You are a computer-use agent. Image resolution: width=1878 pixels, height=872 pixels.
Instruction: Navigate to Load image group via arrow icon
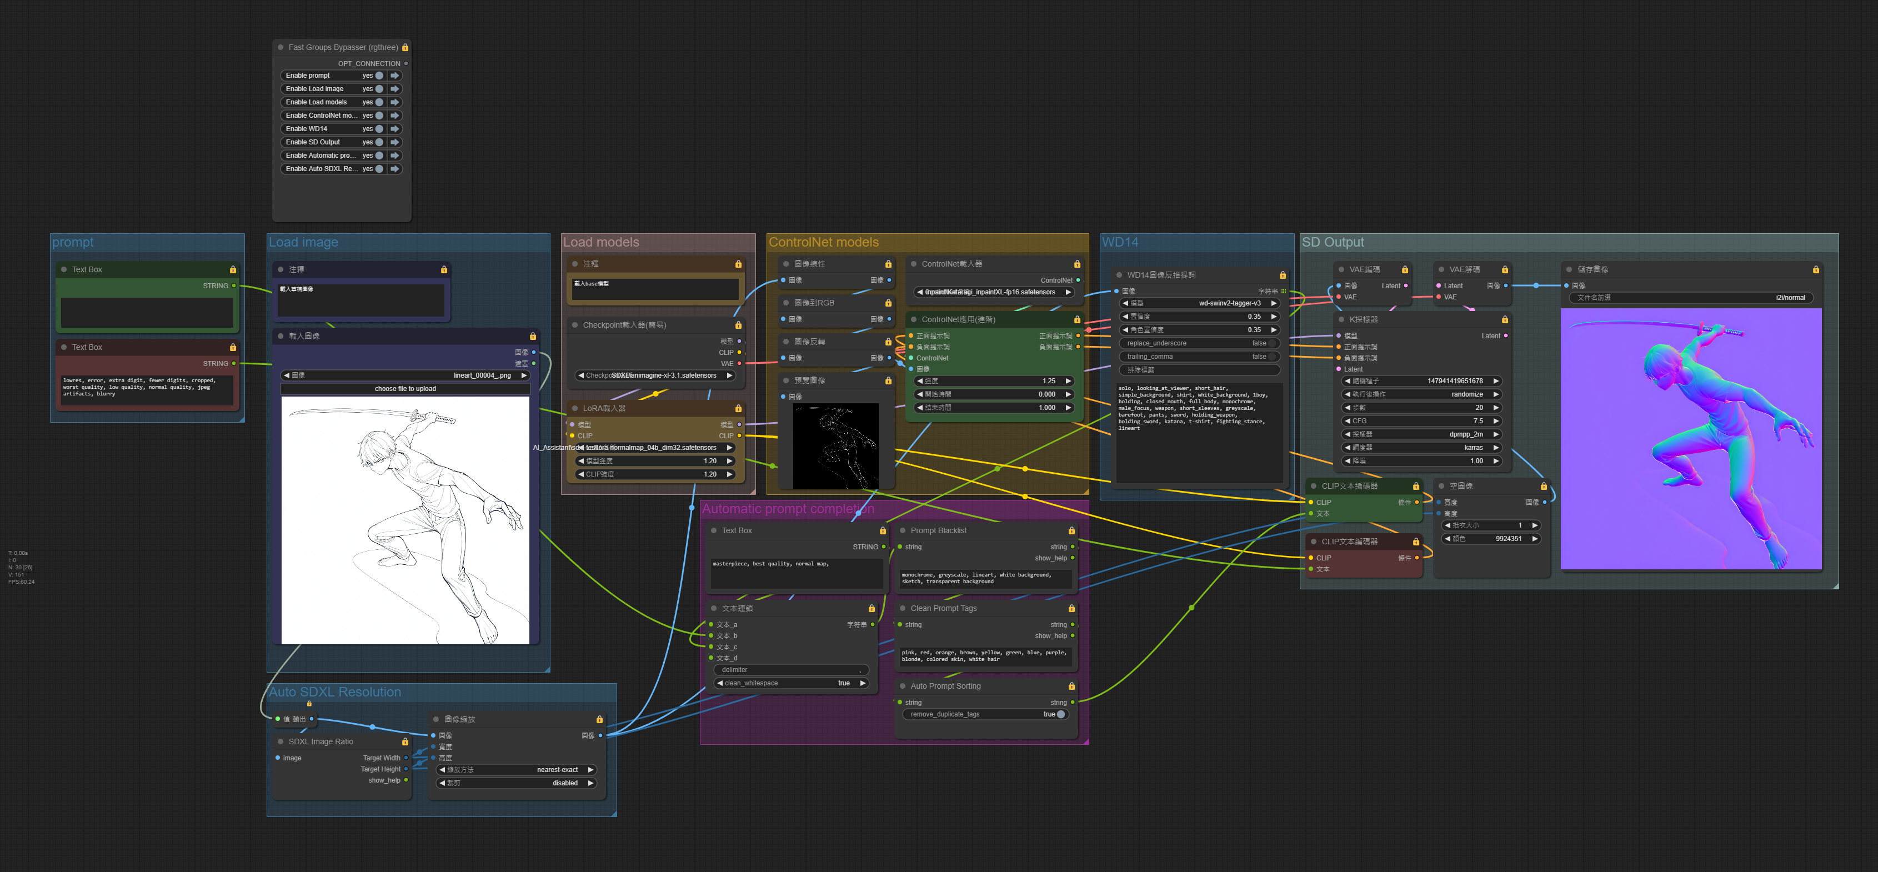click(394, 89)
